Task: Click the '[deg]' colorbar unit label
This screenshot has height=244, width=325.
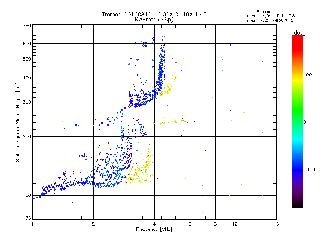Action: [x=298, y=33]
